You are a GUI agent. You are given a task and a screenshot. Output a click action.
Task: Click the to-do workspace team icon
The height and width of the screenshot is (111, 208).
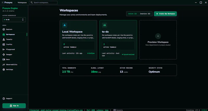pyautogui.click(x=105, y=25)
